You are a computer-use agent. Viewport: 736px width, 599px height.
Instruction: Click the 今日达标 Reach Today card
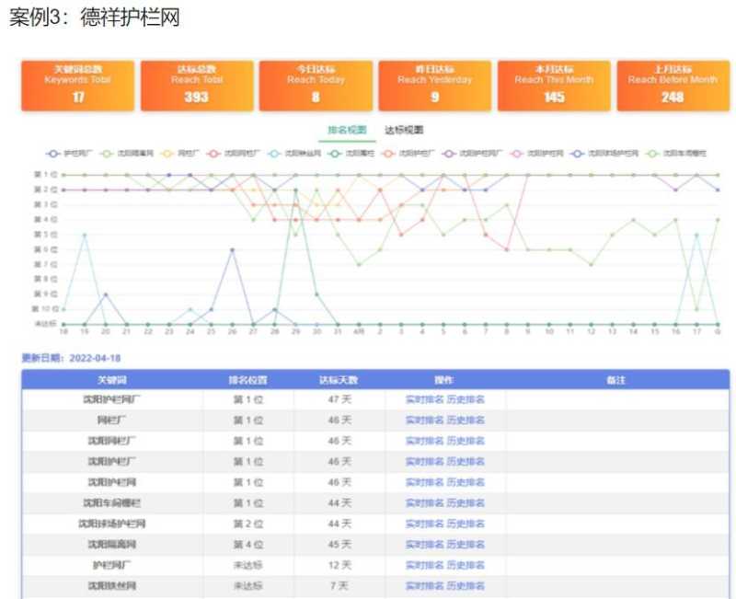[315, 86]
